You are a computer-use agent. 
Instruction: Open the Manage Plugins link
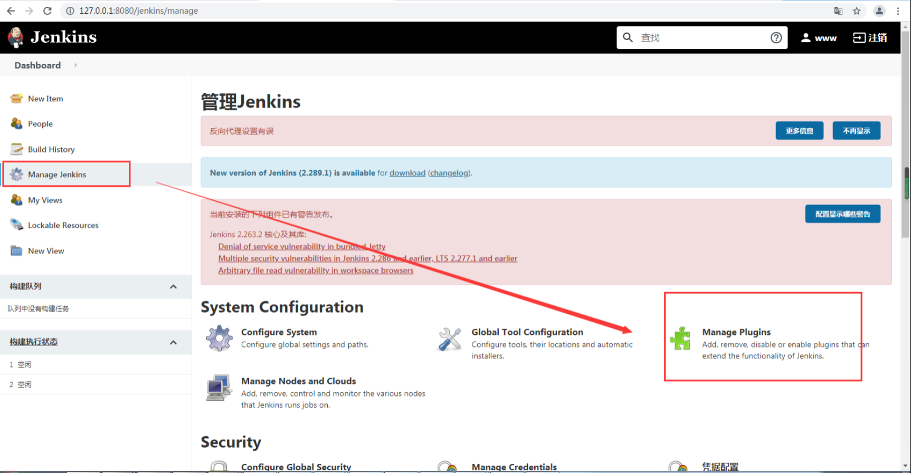click(736, 332)
